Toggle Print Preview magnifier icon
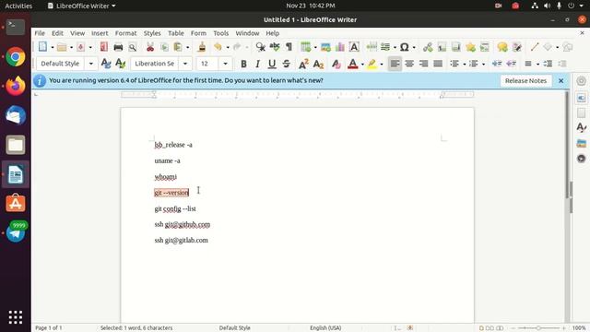 coord(133,47)
